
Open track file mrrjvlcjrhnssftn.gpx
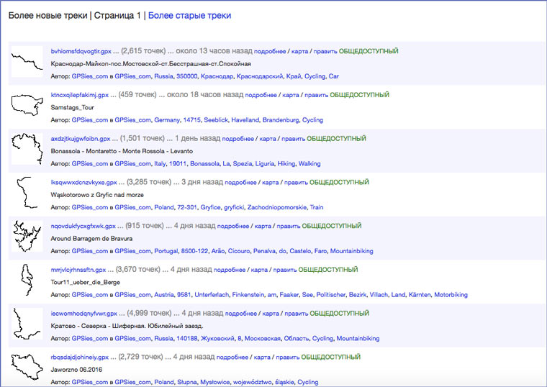click(78, 270)
